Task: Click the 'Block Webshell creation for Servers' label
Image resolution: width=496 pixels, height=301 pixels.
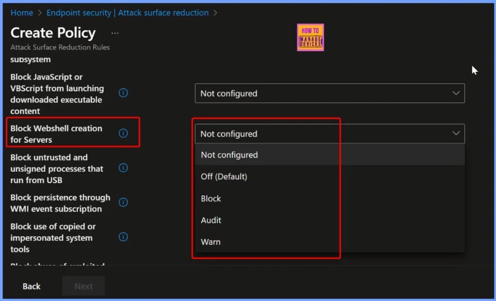Action: tap(56, 134)
